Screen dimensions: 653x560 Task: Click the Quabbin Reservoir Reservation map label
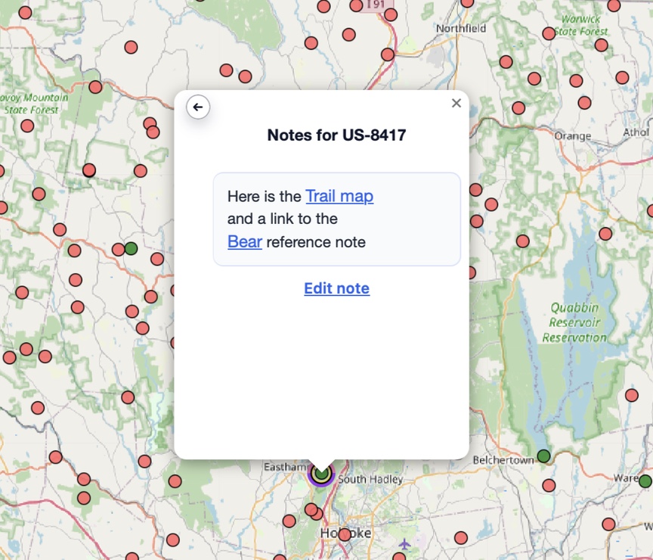574,322
